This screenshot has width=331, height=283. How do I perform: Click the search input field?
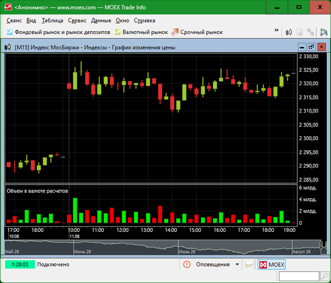pos(299,276)
